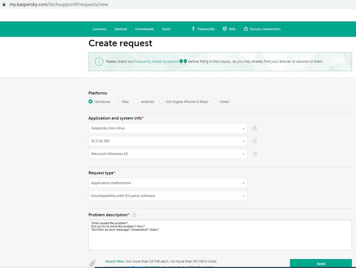Select the Mac platform radio button

coord(118,102)
